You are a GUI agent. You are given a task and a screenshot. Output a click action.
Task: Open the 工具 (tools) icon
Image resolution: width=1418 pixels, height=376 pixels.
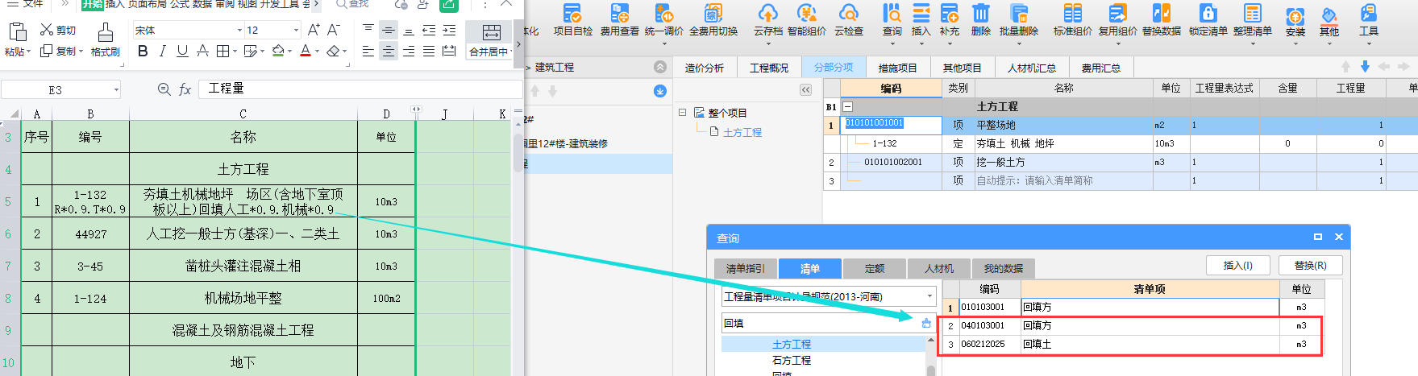(x=1369, y=14)
